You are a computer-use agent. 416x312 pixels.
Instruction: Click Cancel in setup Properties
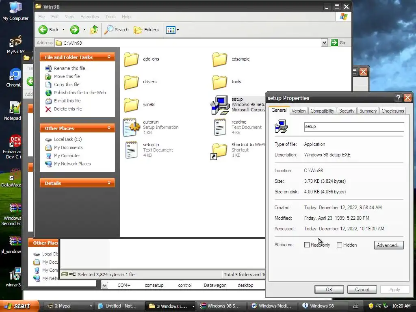click(362, 289)
